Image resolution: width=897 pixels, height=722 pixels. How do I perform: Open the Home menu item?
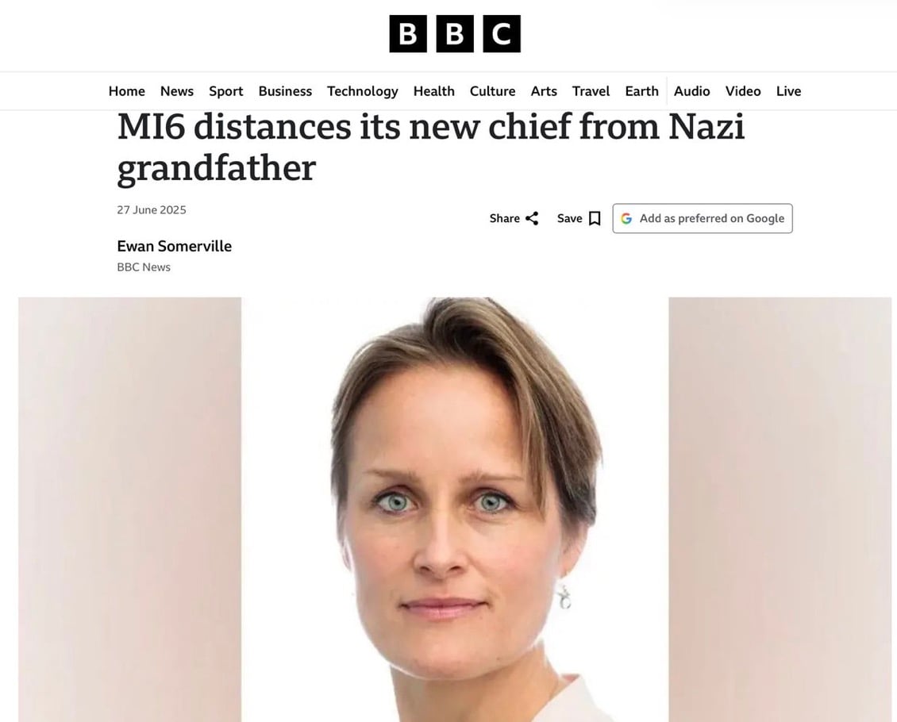click(126, 91)
